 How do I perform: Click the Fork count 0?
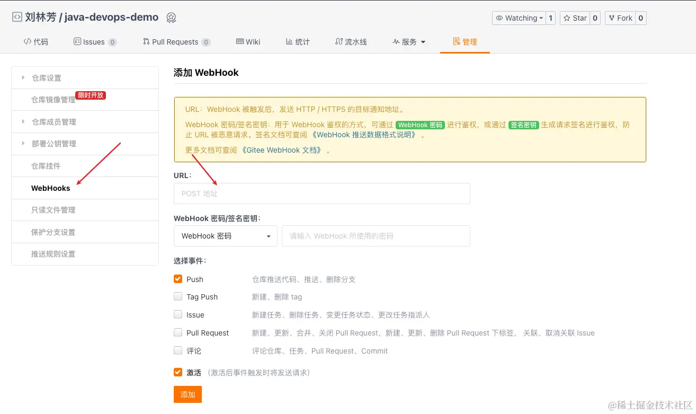[x=640, y=18]
